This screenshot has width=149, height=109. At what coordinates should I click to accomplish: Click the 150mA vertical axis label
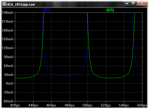click(7, 39)
